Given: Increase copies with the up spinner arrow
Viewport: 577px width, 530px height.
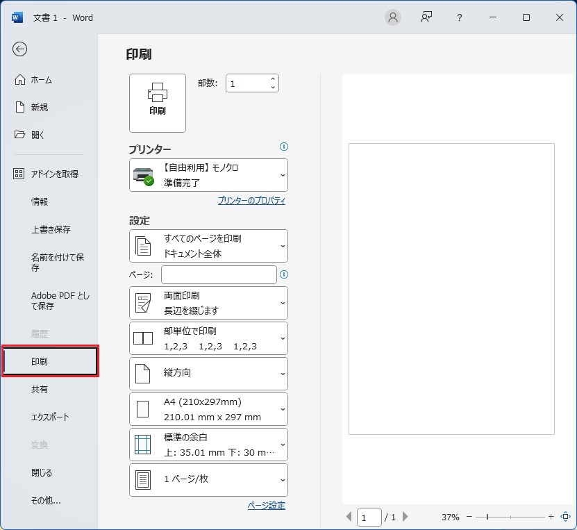Looking at the screenshot, I should click(x=273, y=79).
